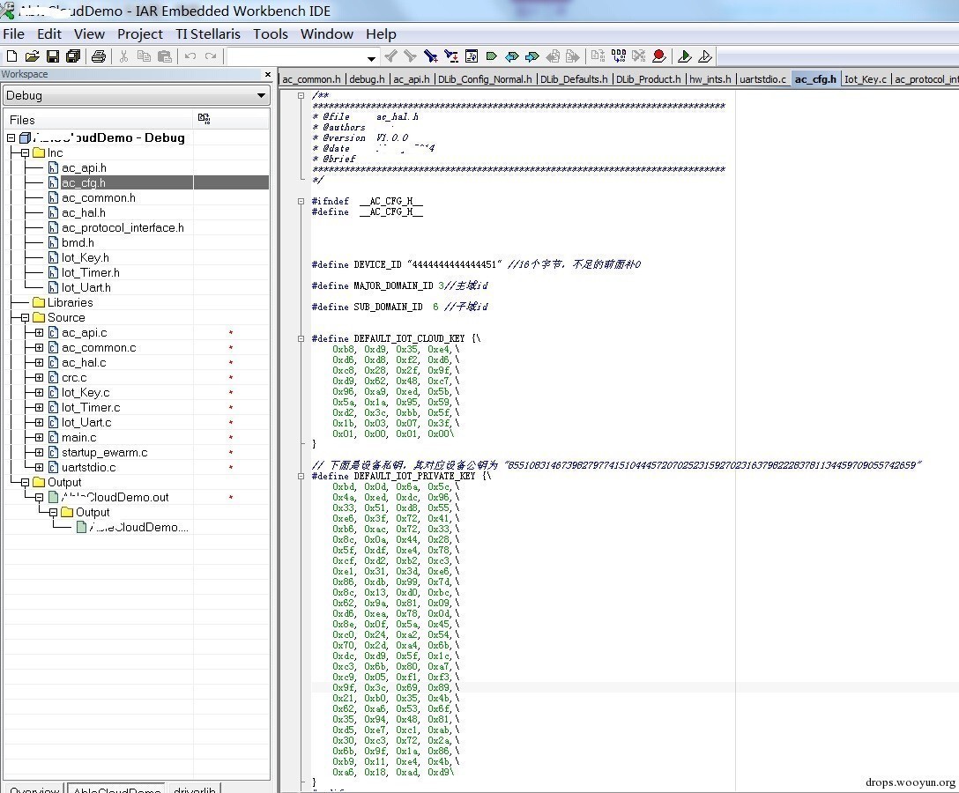Expand the ac_api.c source node
Image resolution: width=959 pixels, height=793 pixels.
[39, 333]
